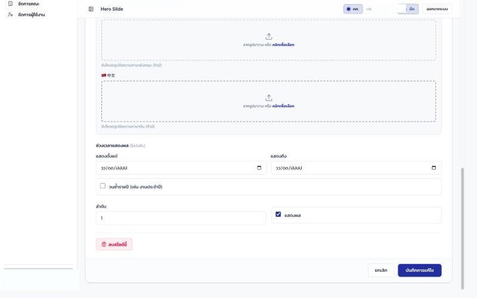Click the blue save changes (บันทึกการแก้ไข) button

pos(420,271)
